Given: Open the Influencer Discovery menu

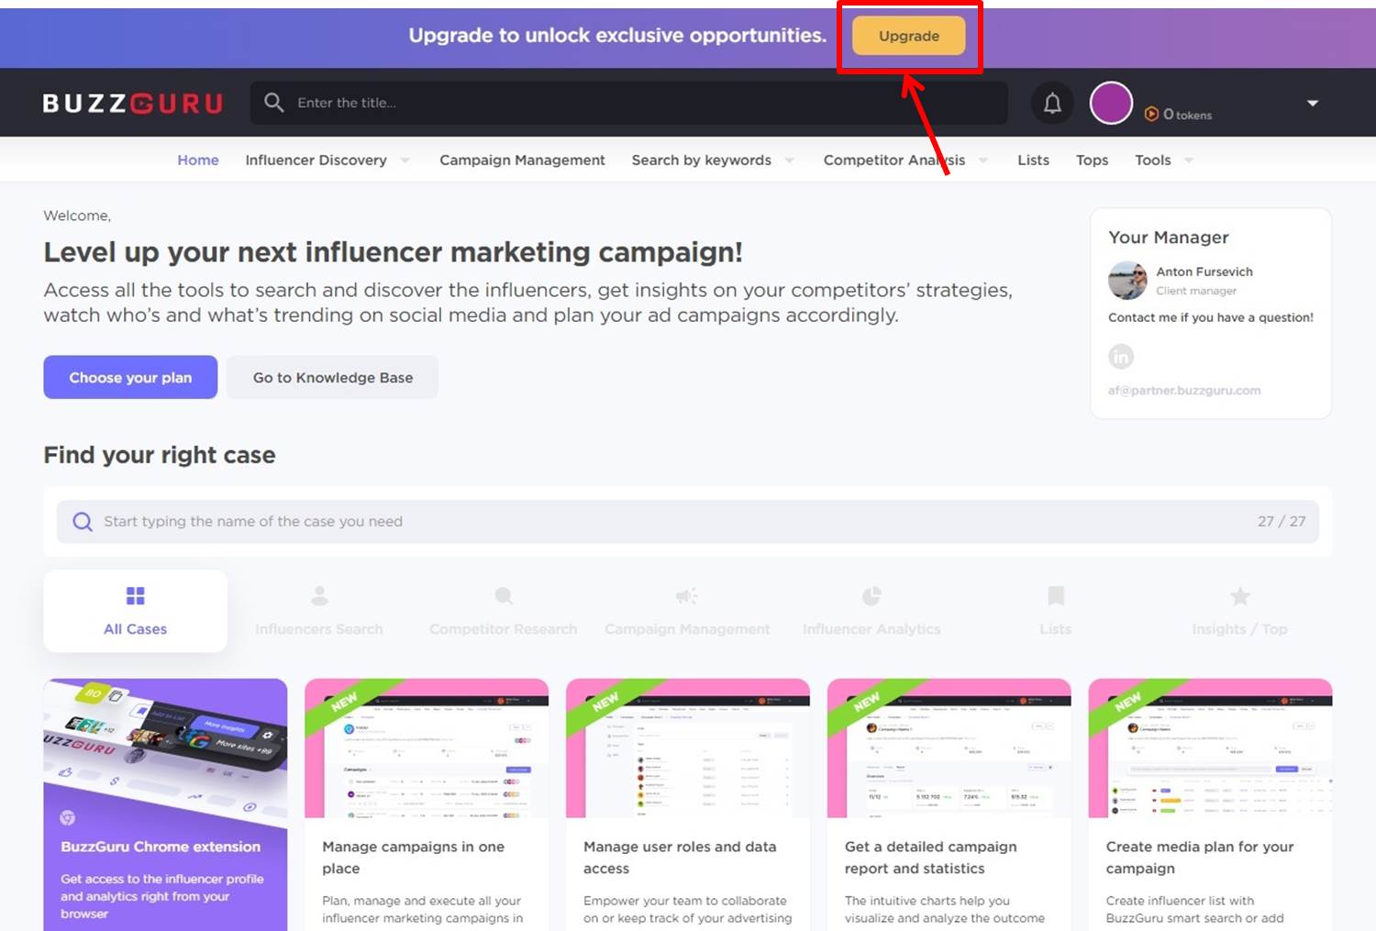Looking at the screenshot, I should tap(316, 160).
